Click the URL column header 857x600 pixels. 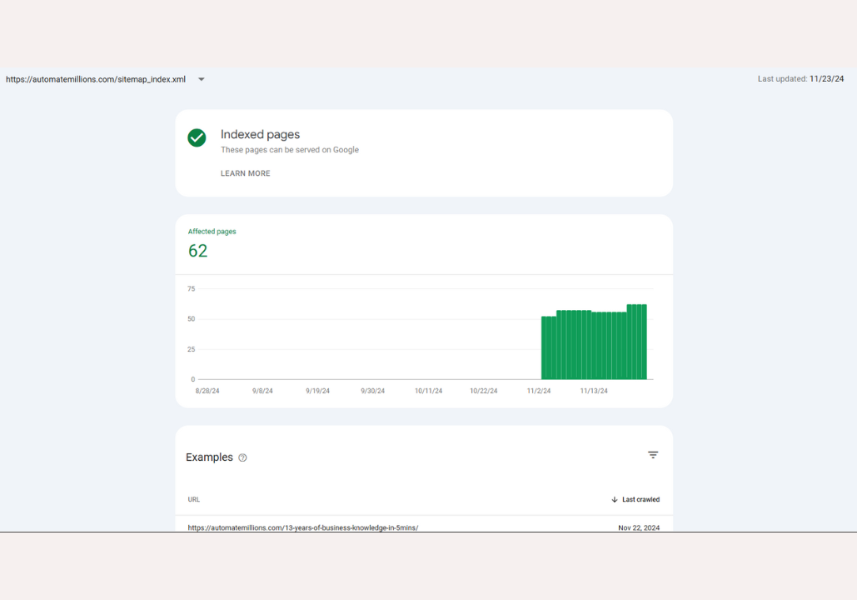194,500
